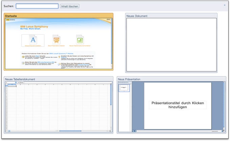
Task: Click the green spreadsheet chart icon
Action: pos(80,40)
